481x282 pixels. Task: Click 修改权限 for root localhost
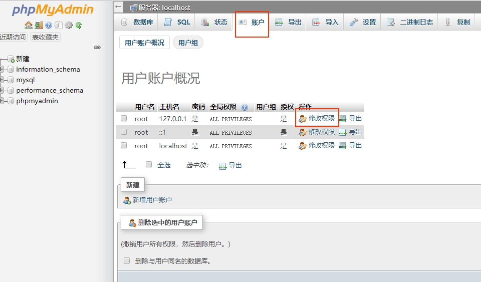321,146
